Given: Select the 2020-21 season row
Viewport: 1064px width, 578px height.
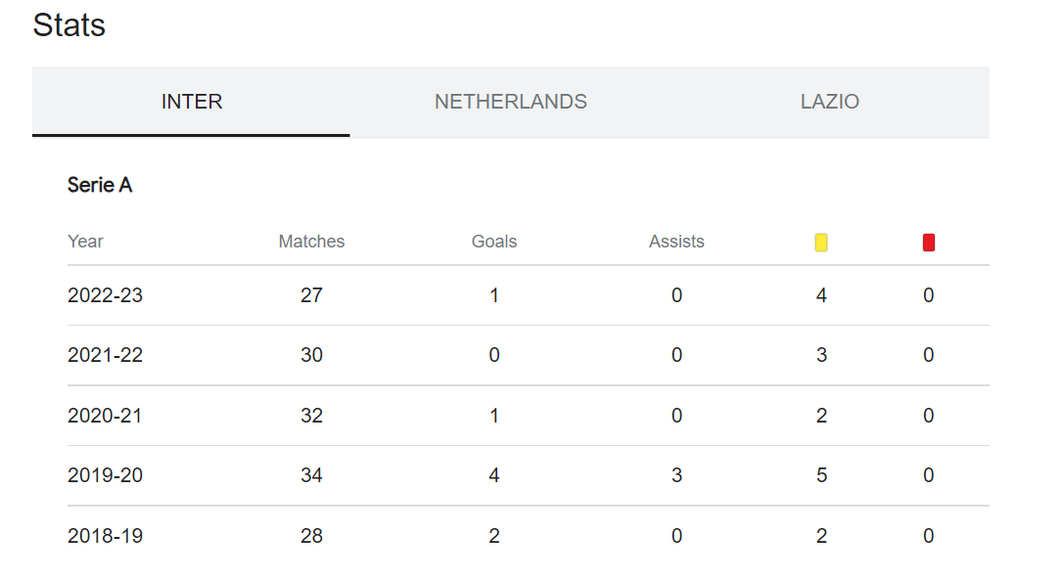Looking at the screenshot, I should (x=528, y=416).
